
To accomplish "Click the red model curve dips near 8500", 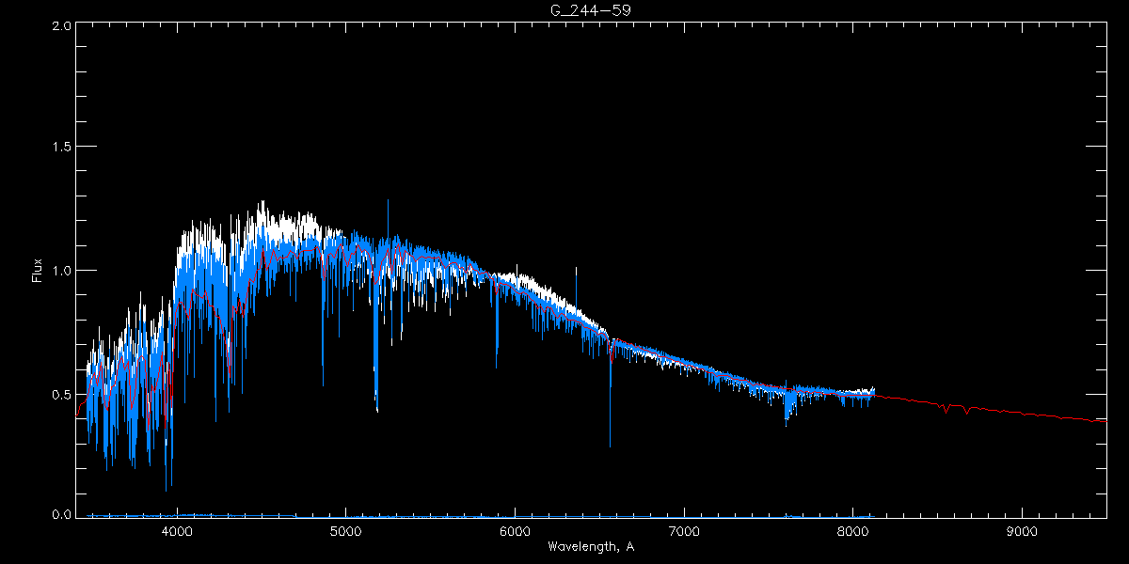I will pyautogui.click(x=945, y=409).
